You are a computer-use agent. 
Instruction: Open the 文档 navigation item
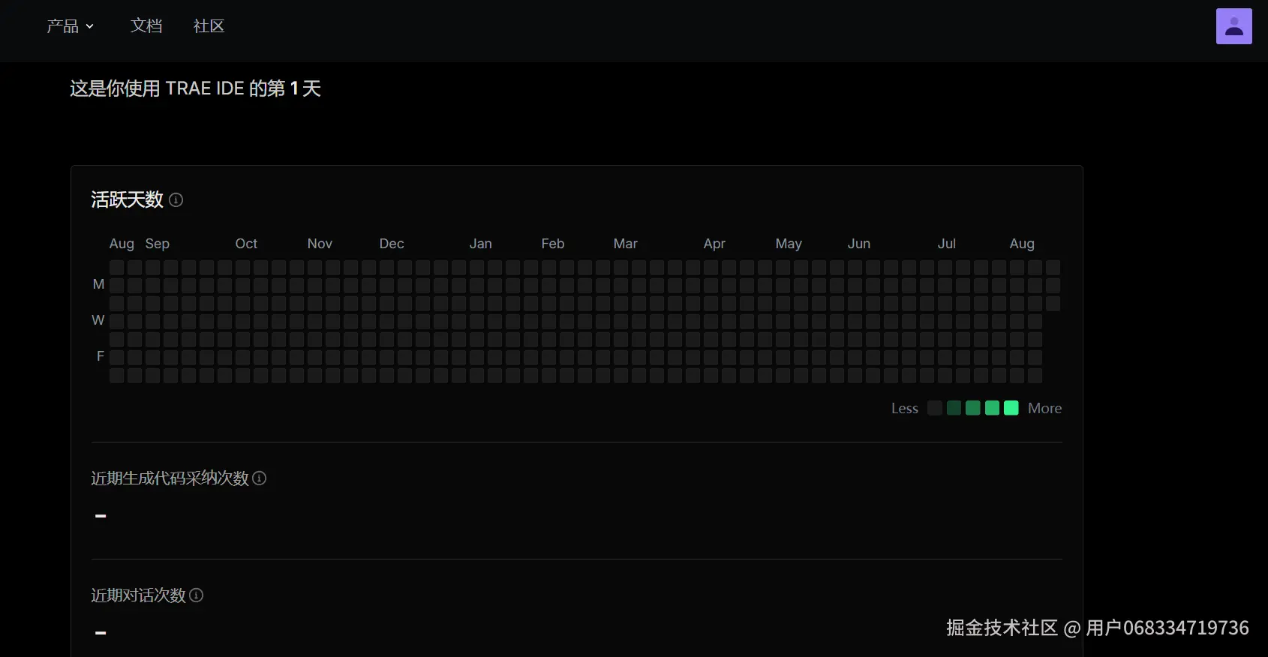click(146, 26)
